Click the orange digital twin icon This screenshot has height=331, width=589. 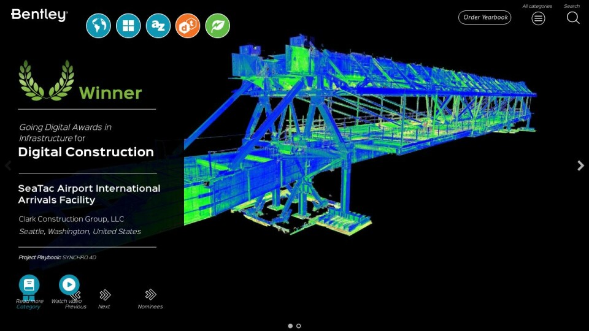coord(188,26)
